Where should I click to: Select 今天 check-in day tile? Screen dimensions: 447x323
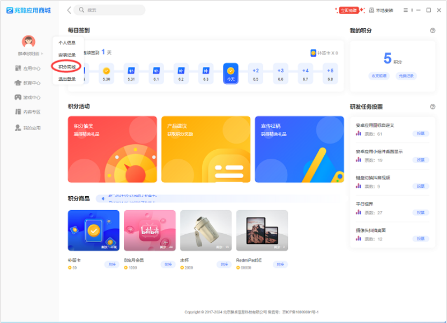click(x=230, y=71)
